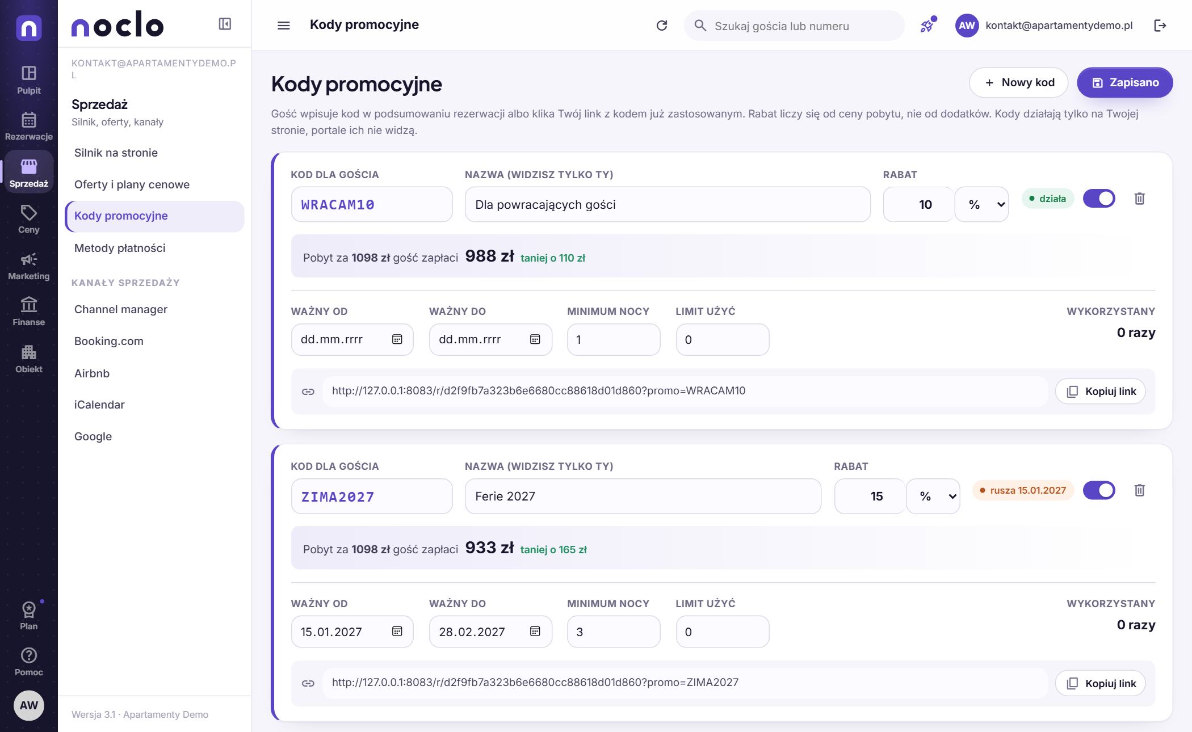Copy the ZIMA2027 promo link

(x=1101, y=683)
